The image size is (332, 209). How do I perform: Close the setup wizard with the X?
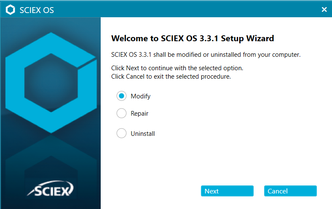(324, 10)
